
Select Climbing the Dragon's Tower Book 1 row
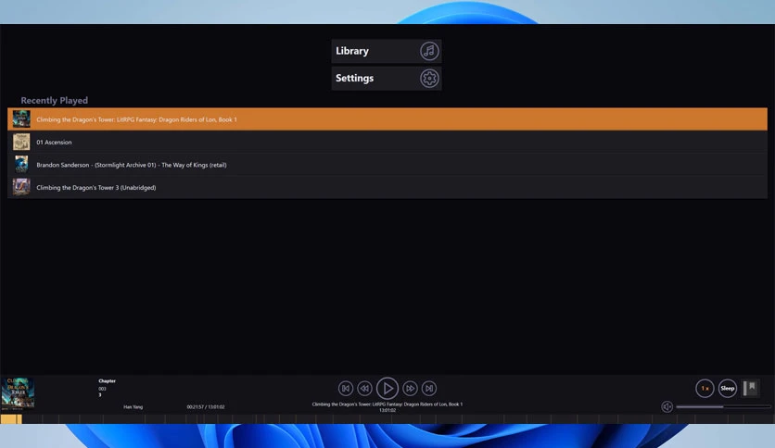pyautogui.click(x=387, y=119)
